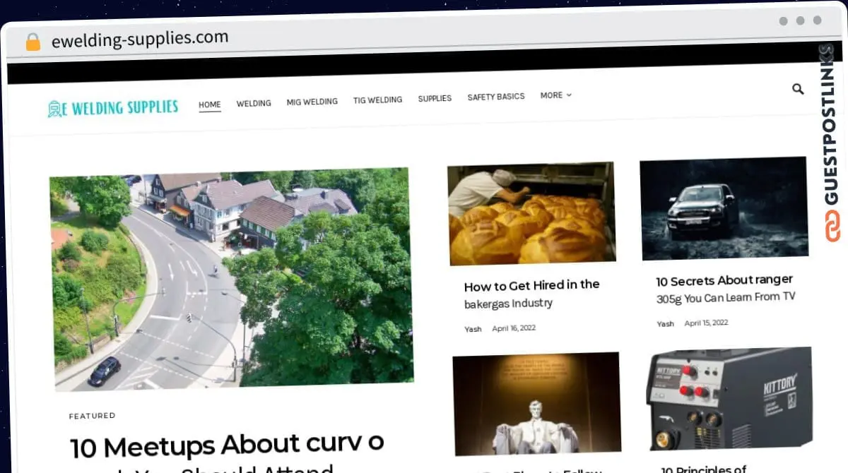Open the truck in dark thumbnail
This screenshot has height=473, width=848.
pyautogui.click(x=724, y=208)
